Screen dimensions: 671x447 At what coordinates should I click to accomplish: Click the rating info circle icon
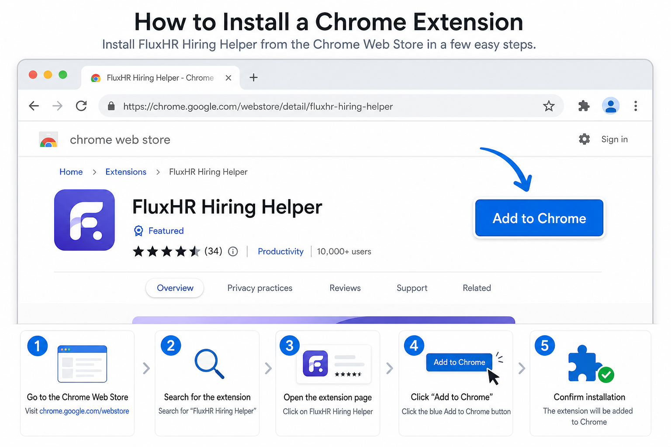tap(233, 251)
